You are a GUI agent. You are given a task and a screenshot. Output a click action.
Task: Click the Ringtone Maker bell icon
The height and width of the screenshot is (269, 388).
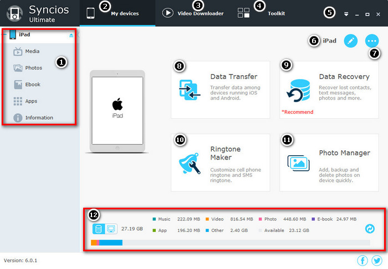tap(190, 163)
